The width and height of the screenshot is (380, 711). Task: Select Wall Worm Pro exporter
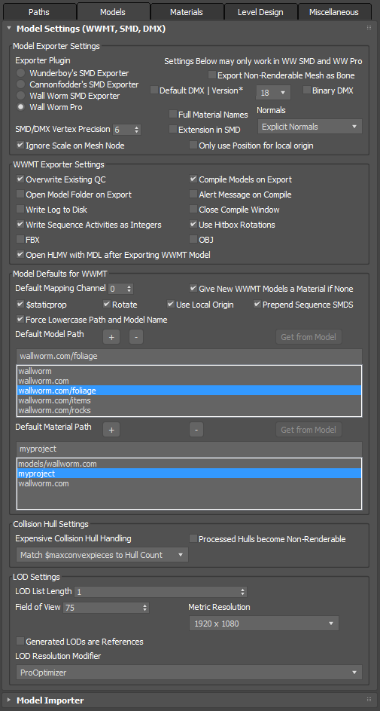[x=20, y=107]
